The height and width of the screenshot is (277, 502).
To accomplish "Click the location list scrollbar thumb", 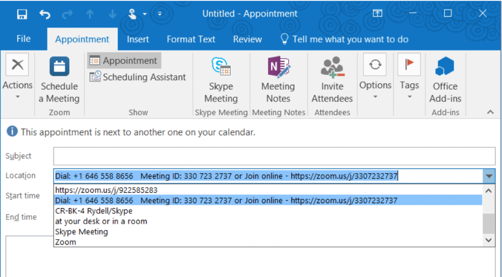I will (x=489, y=224).
